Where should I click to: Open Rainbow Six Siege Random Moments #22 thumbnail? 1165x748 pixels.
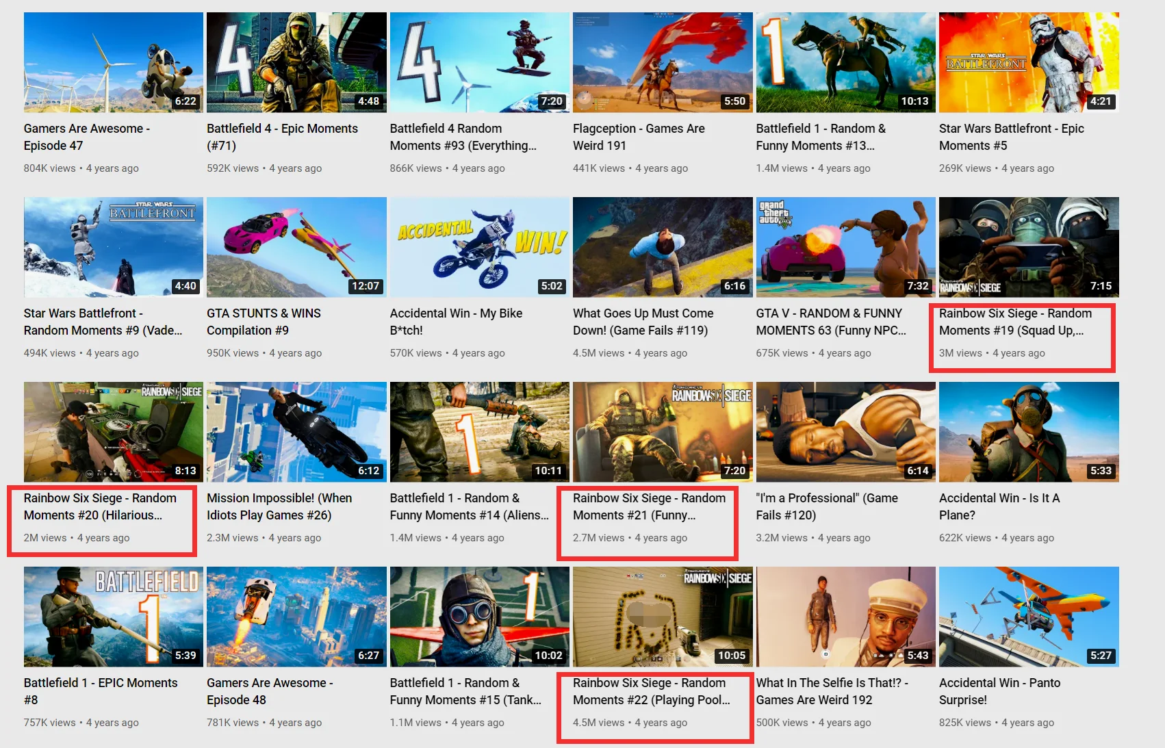(x=663, y=617)
